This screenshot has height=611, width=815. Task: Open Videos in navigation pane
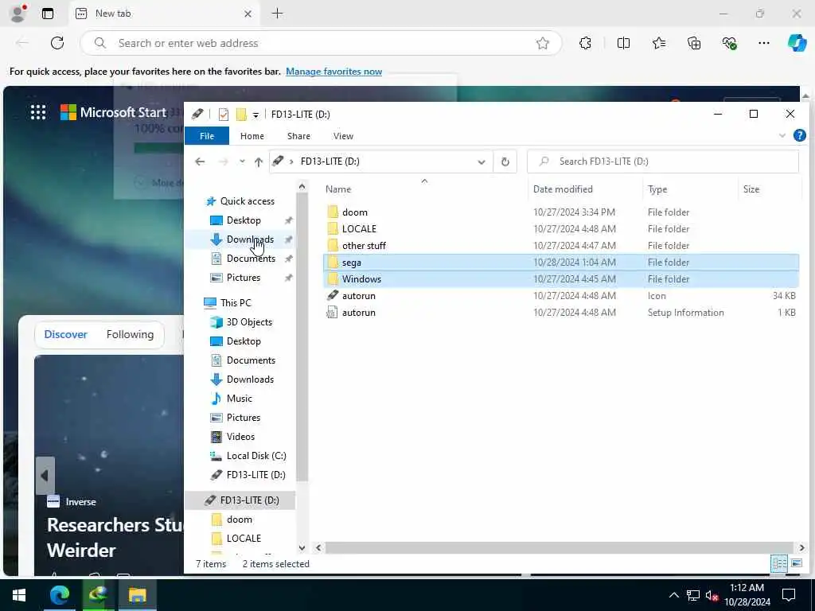tap(240, 437)
